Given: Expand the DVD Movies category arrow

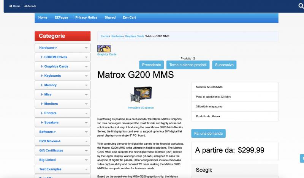Looking at the screenshot, I should coord(86,141).
